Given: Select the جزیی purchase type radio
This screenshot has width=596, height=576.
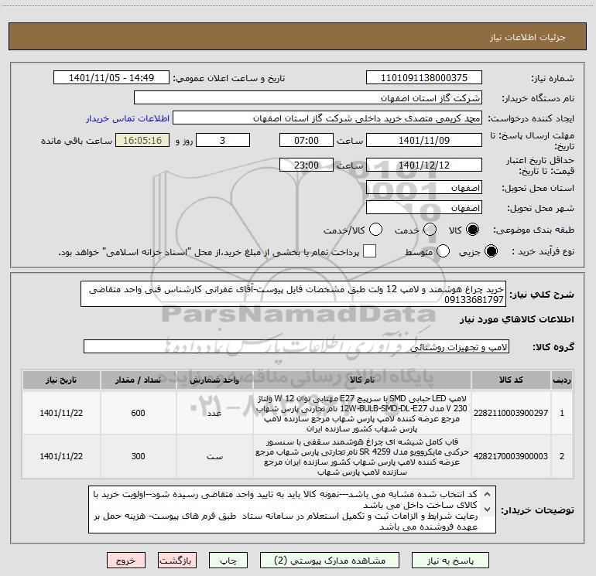Looking at the screenshot, I should tap(491, 251).
